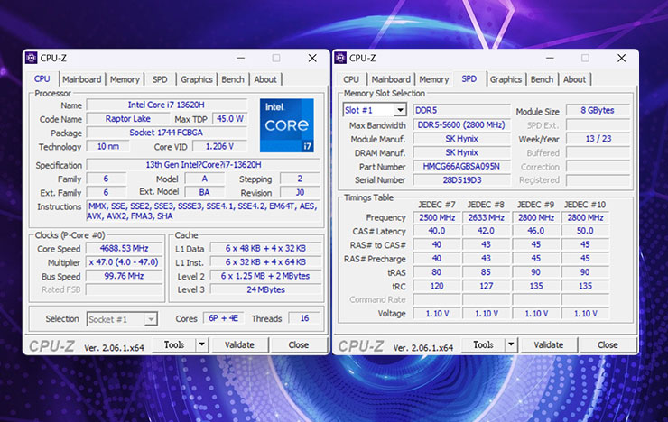Click disabled maximize box in right CPU-Z window
This screenshot has width=668, height=422.
coord(585,58)
